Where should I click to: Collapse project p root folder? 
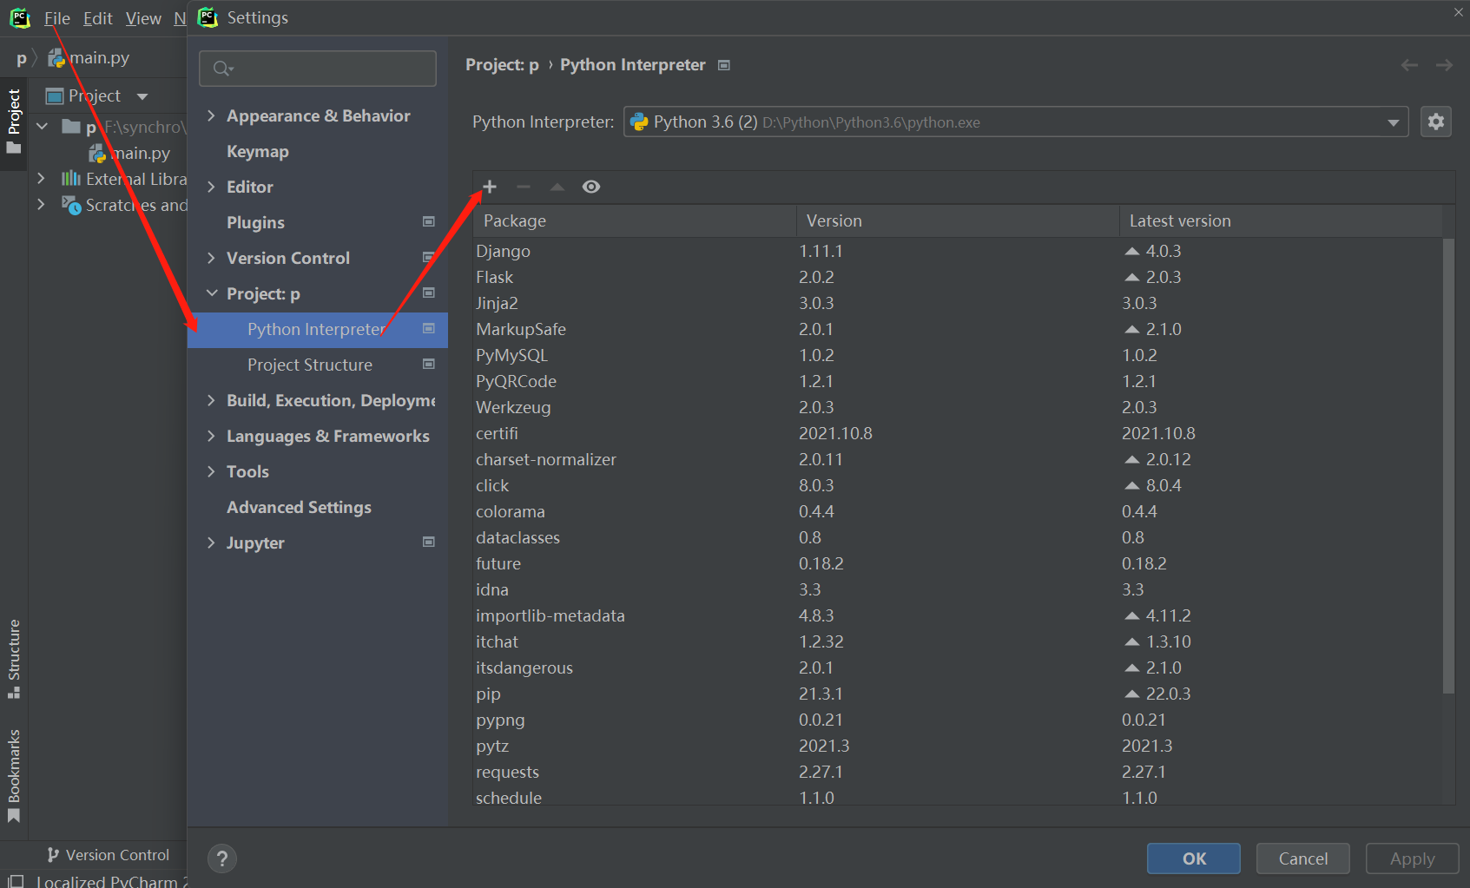click(41, 127)
